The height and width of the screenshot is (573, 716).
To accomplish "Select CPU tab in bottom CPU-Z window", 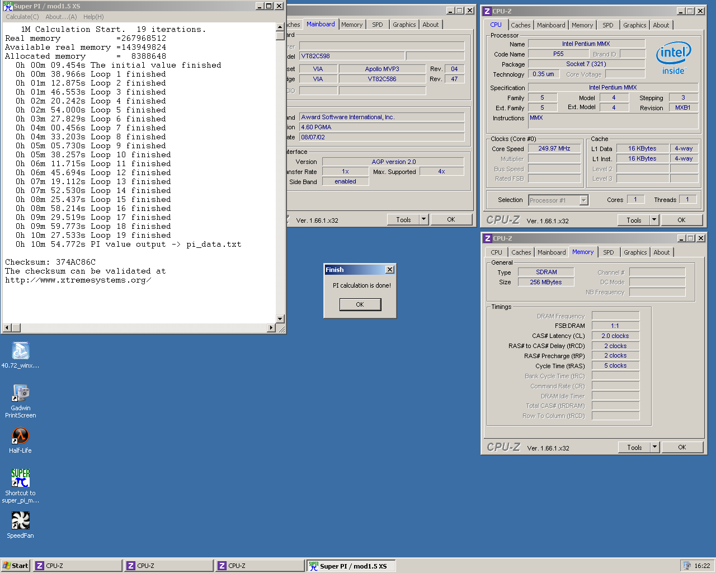I will [x=497, y=252].
